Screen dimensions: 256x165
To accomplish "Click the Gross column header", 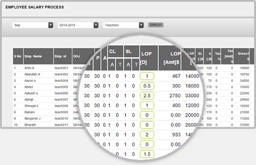I will pyautogui.click(x=242, y=56).
